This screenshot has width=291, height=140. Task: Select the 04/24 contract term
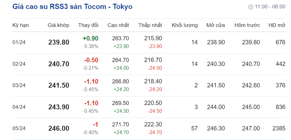coord(19,107)
